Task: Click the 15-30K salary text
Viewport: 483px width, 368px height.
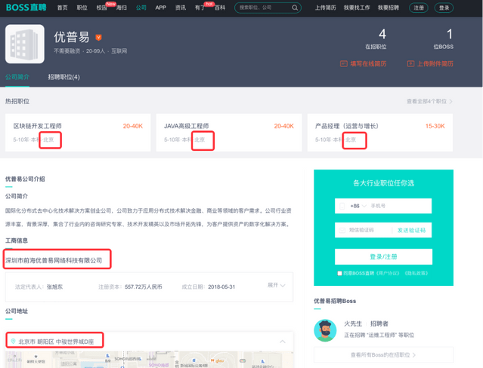Action: [x=435, y=126]
